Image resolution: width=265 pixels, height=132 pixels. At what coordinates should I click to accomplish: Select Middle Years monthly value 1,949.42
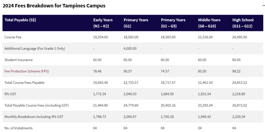206,117
